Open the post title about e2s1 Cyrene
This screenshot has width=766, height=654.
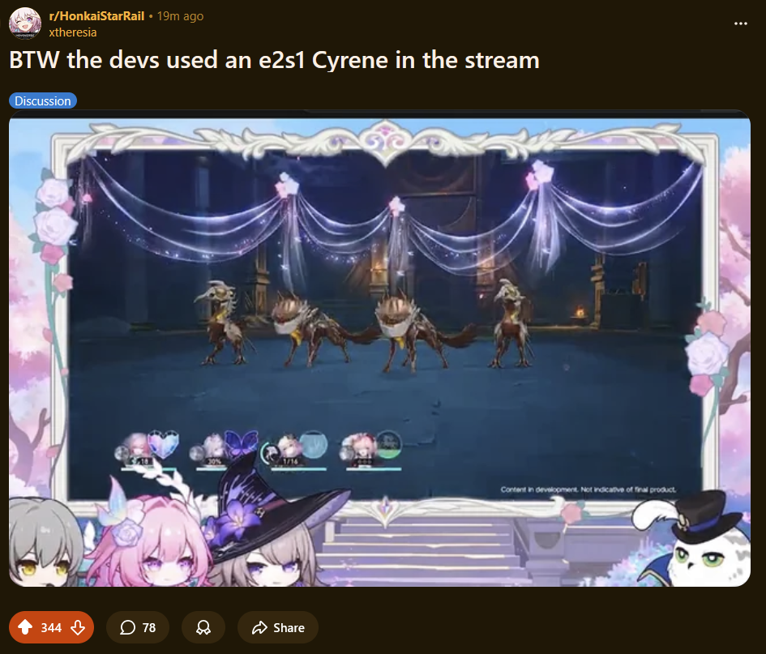tap(274, 61)
